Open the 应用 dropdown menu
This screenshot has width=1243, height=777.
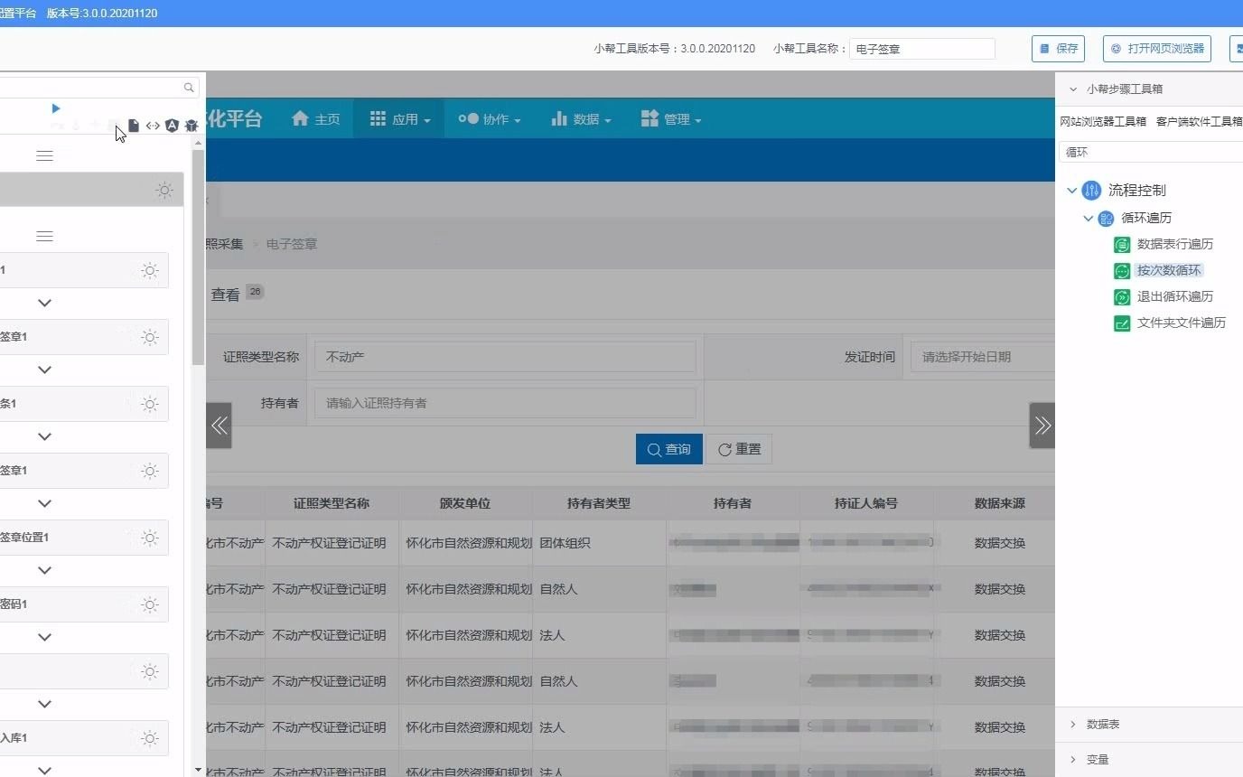(x=398, y=119)
